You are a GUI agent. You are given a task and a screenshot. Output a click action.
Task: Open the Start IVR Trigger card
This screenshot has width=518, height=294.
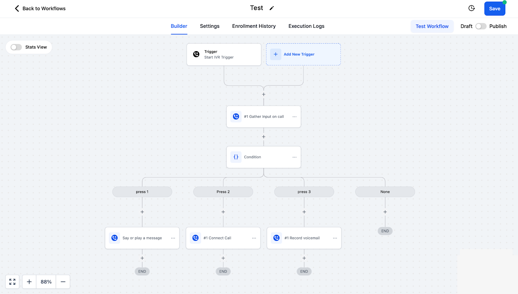point(224,54)
